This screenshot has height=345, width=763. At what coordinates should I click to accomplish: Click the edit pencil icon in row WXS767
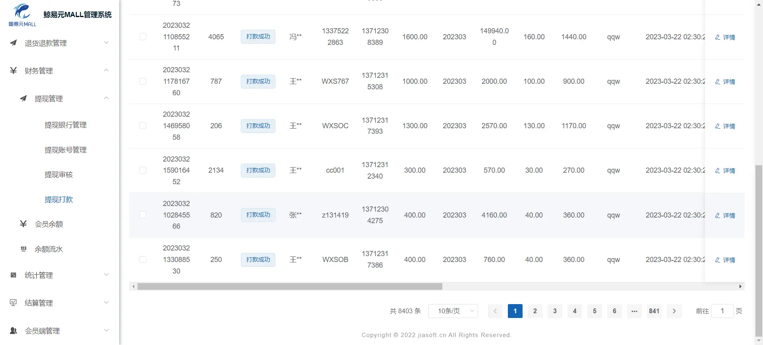[718, 81]
